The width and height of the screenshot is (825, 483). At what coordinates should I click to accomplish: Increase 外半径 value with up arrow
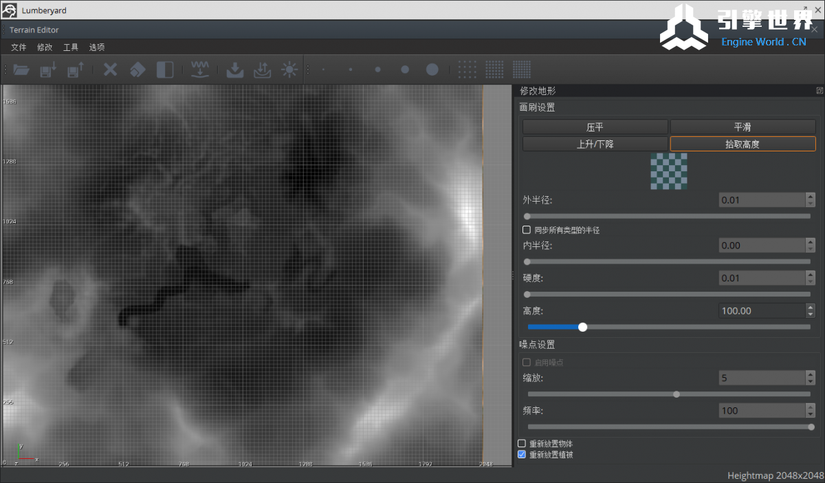(810, 197)
